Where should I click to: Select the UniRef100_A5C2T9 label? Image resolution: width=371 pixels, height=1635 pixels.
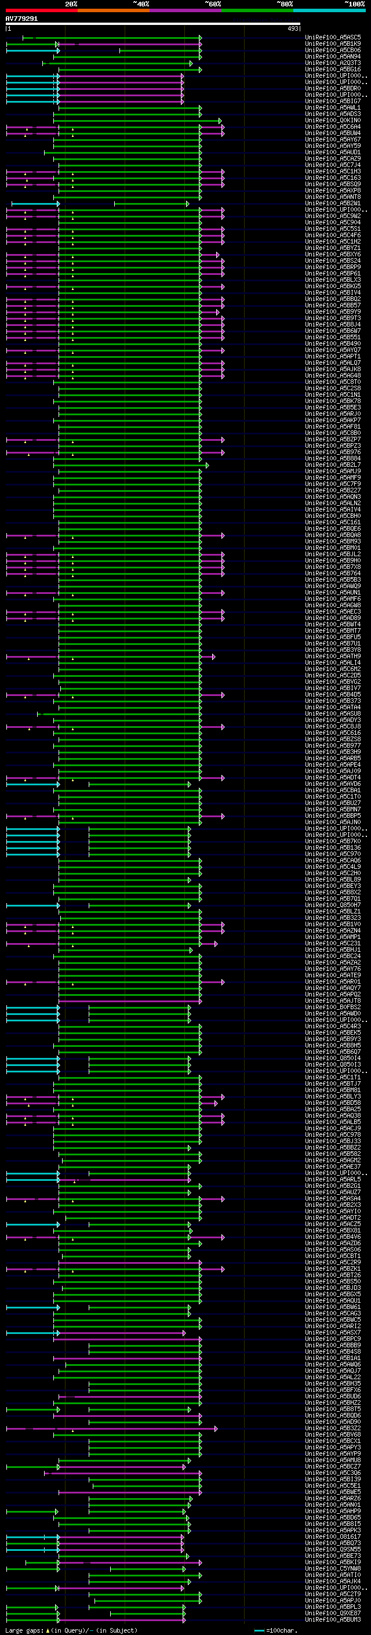point(333,1594)
